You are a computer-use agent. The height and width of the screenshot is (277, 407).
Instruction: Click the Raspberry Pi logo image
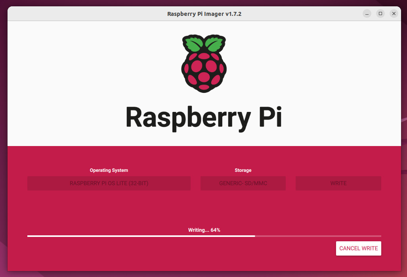point(204,63)
